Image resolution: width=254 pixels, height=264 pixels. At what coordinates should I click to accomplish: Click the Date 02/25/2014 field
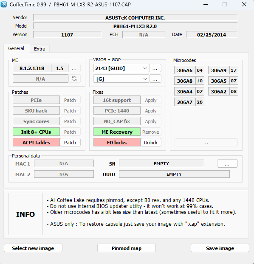pyautogui.click(x=212, y=34)
